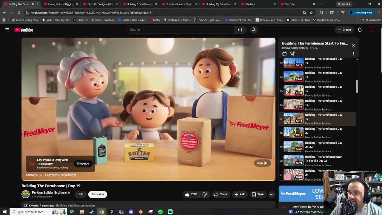Mute the Building The Farmhouse tab audio
382x215 pixels.
tap(33, 4)
